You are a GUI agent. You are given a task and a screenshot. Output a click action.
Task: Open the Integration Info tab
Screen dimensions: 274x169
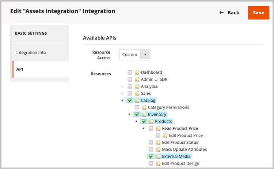[x=31, y=53]
